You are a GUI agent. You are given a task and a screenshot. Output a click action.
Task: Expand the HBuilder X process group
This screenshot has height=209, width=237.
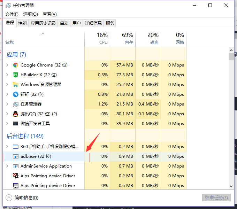(x=7, y=75)
